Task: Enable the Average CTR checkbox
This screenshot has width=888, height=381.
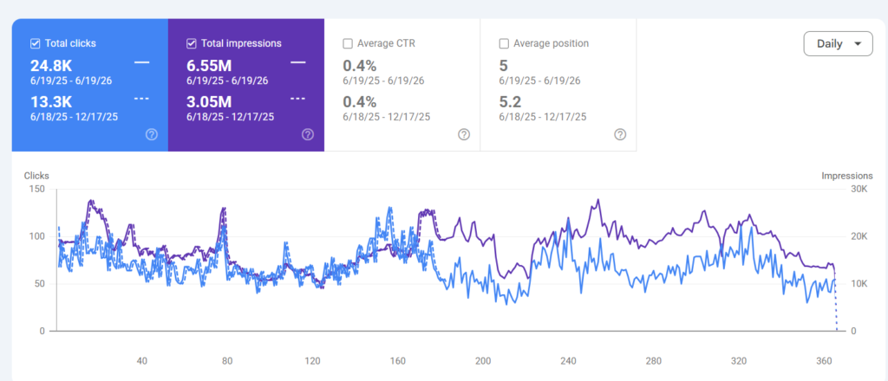Action: pyautogui.click(x=348, y=43)
